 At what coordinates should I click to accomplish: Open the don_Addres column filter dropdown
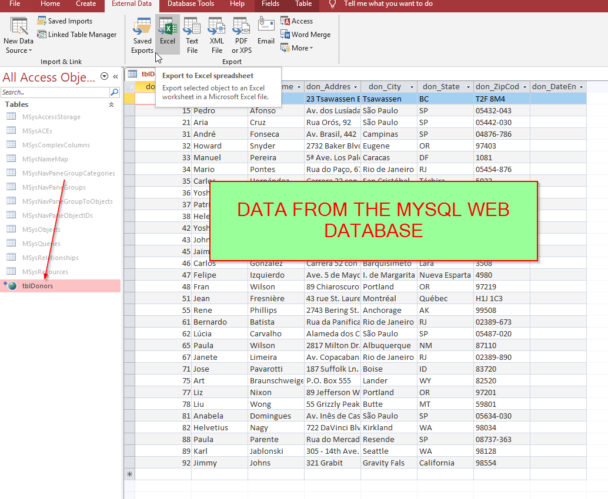pyautogui.click(x=355, y=87)
